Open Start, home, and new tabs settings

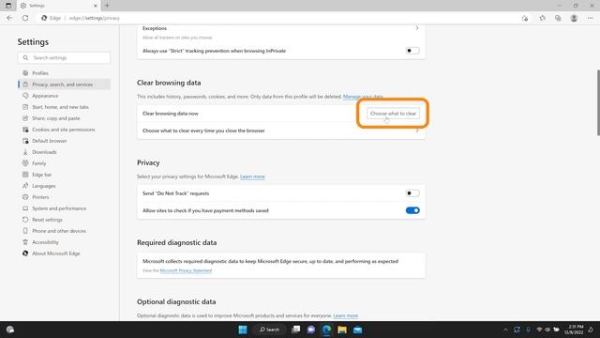[64, 107]
